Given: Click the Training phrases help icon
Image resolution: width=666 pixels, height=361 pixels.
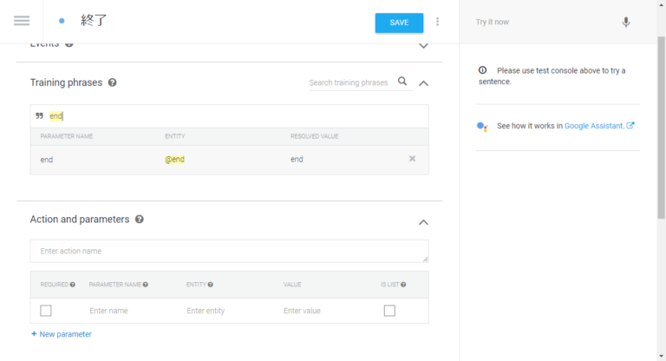Looking at the screenshot, I should tap(113, 82).
